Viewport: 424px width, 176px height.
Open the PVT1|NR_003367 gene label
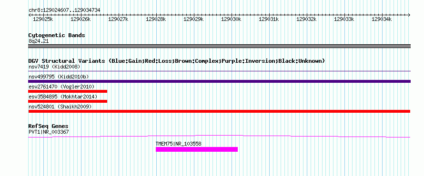(49, 132)
